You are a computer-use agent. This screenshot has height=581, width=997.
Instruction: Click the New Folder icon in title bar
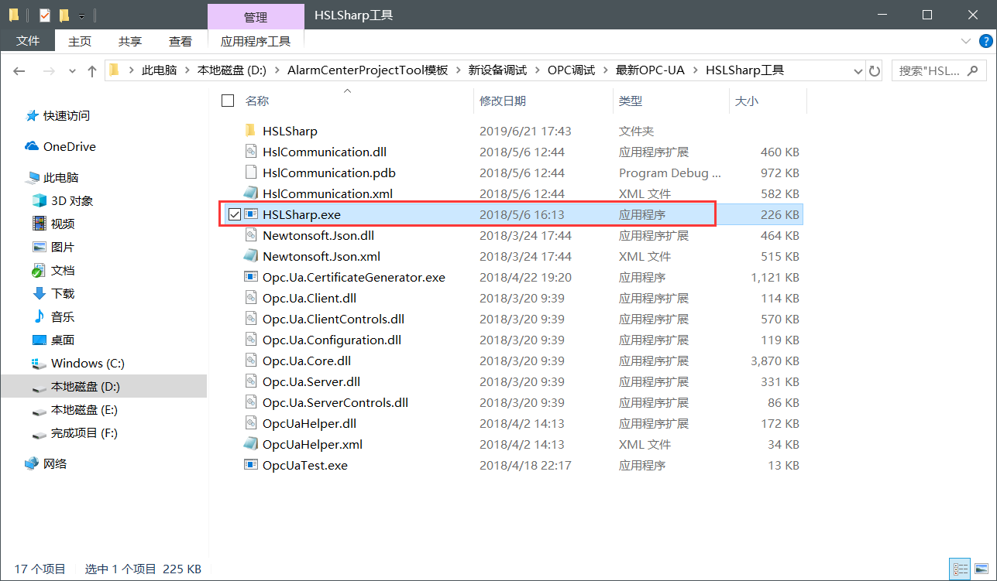coord(64,15)
